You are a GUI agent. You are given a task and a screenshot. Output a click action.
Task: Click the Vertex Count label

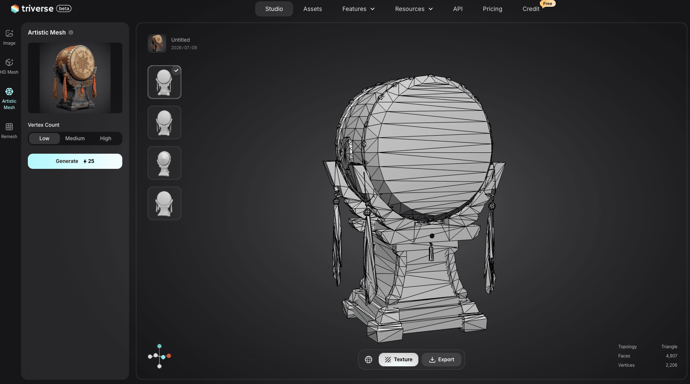[x=43, y=125]
